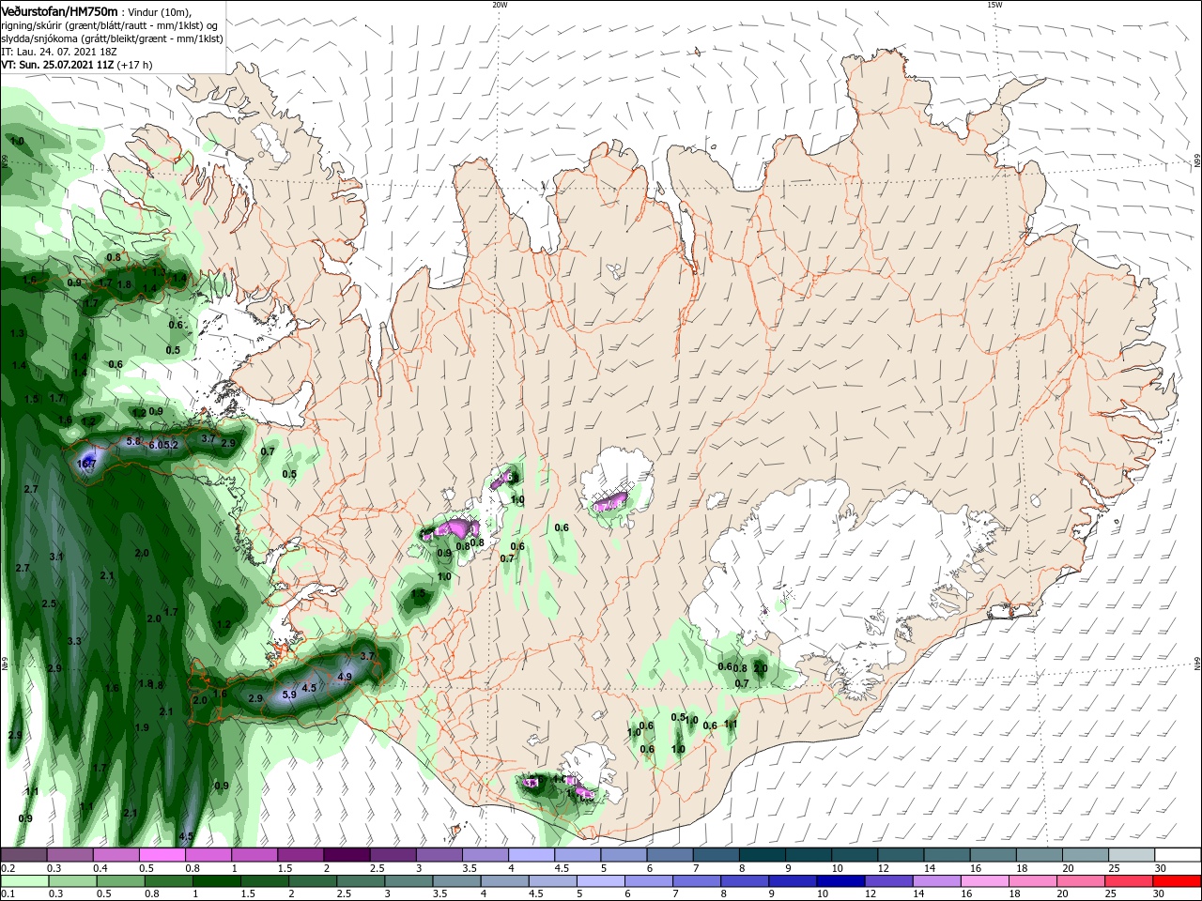Select the initial time 'IT: Lau. 24. 07. 2021 18Z'
This screenshot has width=1202, height=901.
pos(60,52)
